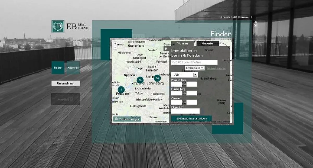Image resolution: width=313 pixels, height=168 pixels.
Task: Switch site language to EN
Action: click(x=255, y=22)
